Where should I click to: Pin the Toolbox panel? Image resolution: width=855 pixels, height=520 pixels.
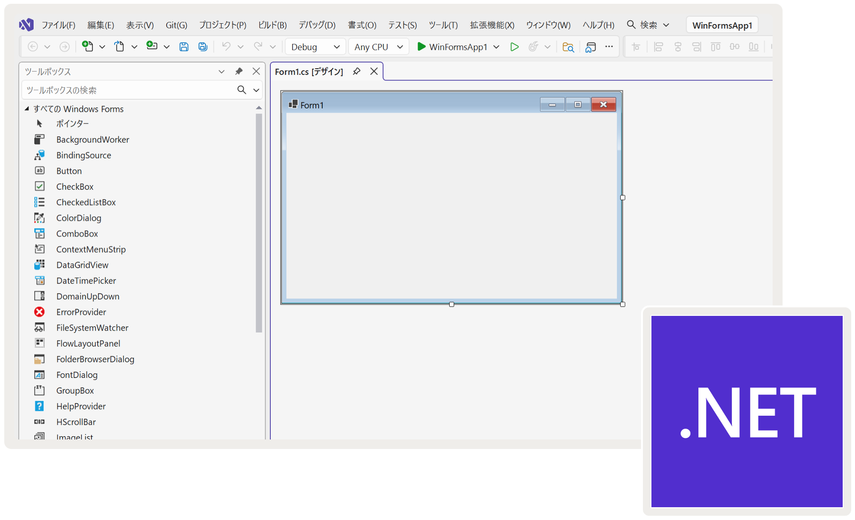239,71
